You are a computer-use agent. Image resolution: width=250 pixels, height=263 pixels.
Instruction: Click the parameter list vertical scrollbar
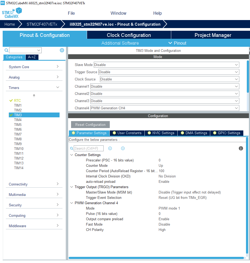coord(247,195)
